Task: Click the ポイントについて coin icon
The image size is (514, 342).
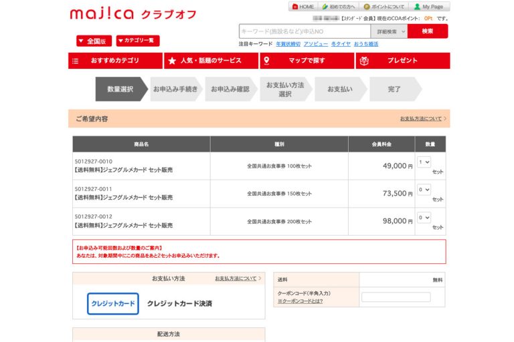Action: (x=367, y=7)
